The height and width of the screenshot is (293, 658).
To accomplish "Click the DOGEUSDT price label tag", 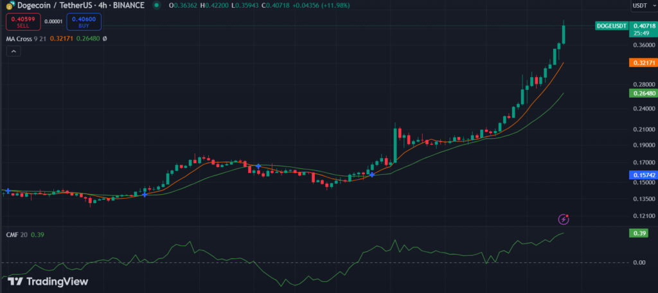I will tap(612, 26).
